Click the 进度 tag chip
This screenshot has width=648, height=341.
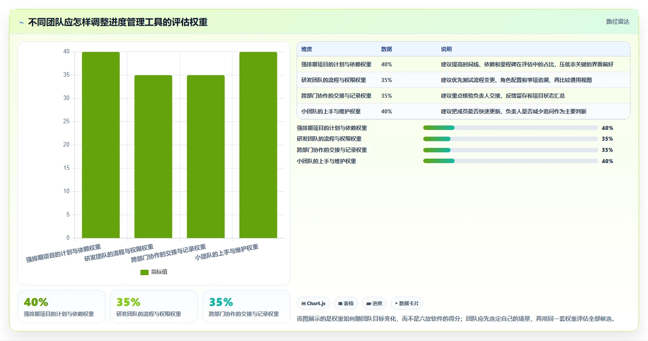click(x=374, y=303)
